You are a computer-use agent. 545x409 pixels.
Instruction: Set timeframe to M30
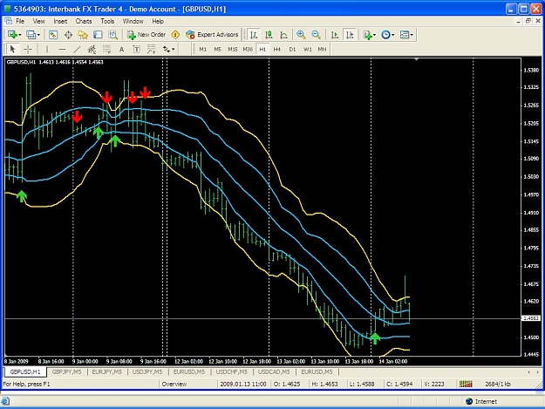(x=248, y=50)
